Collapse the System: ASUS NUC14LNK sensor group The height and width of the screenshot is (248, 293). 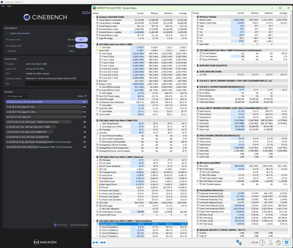click(x=94, y=17)
